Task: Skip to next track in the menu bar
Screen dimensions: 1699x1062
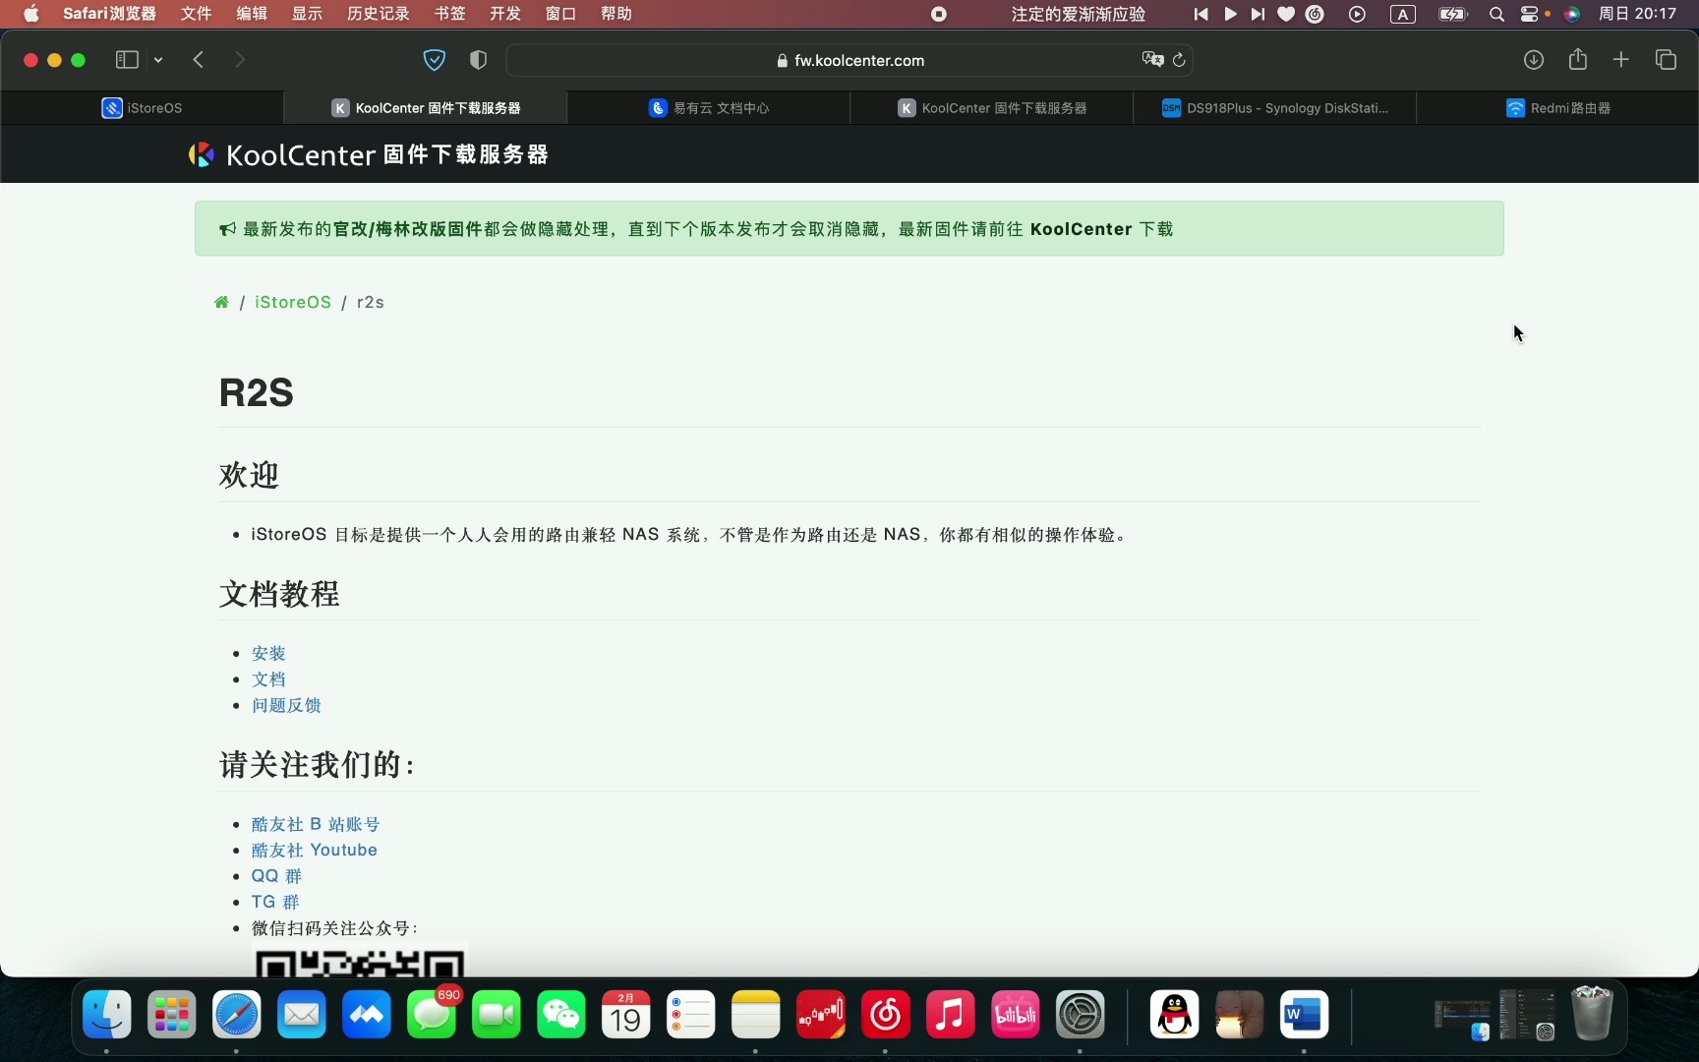Action: (1258, 14)
